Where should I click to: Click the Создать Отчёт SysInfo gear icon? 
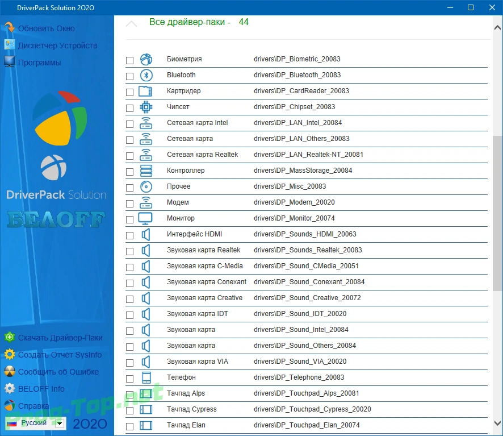point(10,354)
